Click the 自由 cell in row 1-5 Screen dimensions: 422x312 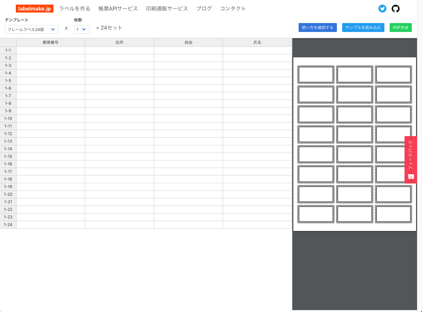click(x=188, y=80)
